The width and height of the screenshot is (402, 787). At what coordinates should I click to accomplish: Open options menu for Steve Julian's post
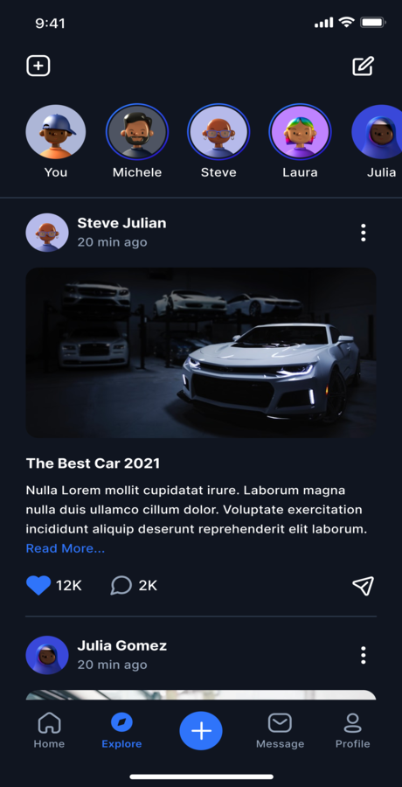click(x=364, y=233)
